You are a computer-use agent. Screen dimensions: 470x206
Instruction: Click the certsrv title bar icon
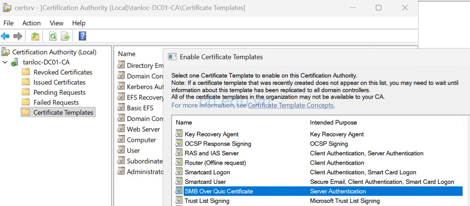(7, 7)
